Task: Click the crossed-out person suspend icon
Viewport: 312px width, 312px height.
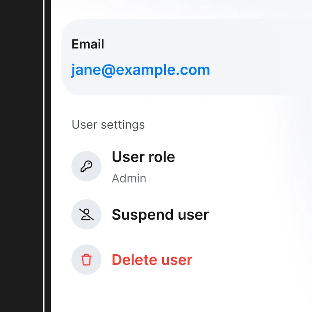Action: click(86, 214)
